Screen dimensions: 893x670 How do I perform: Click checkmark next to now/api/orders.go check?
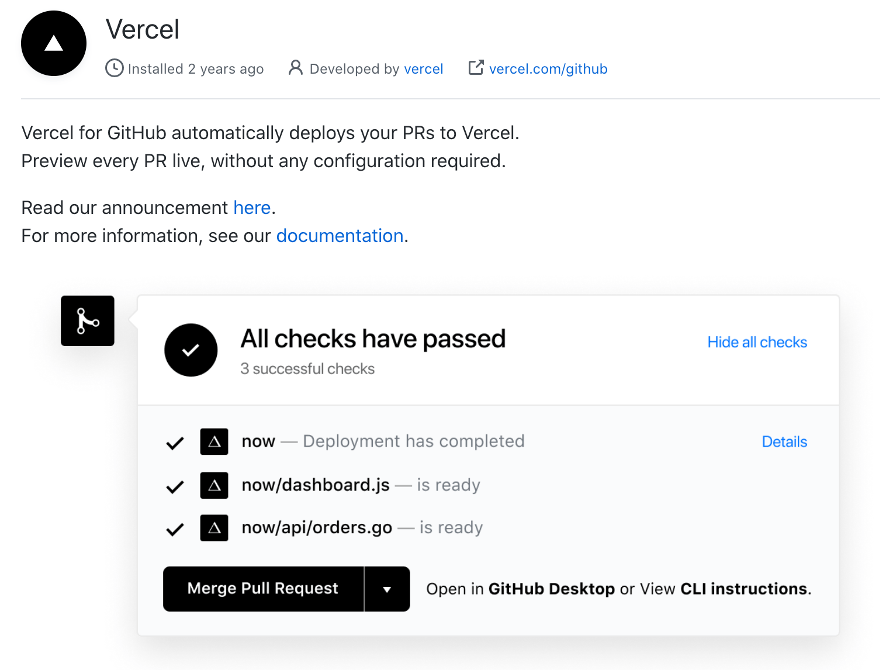coord(175,530)
